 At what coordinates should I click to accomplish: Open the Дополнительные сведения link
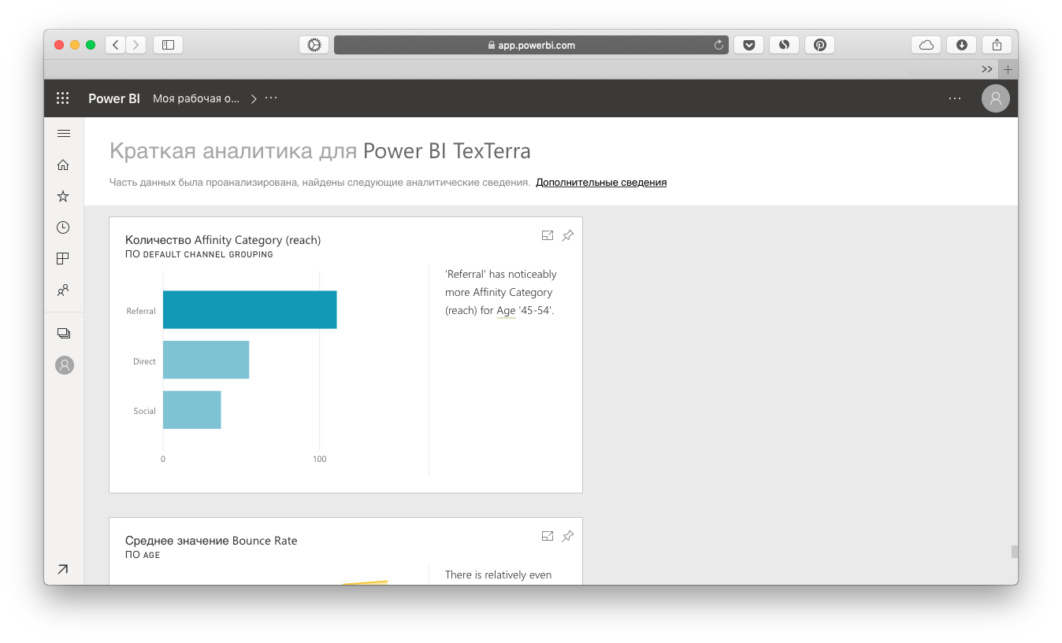[601, 183]
